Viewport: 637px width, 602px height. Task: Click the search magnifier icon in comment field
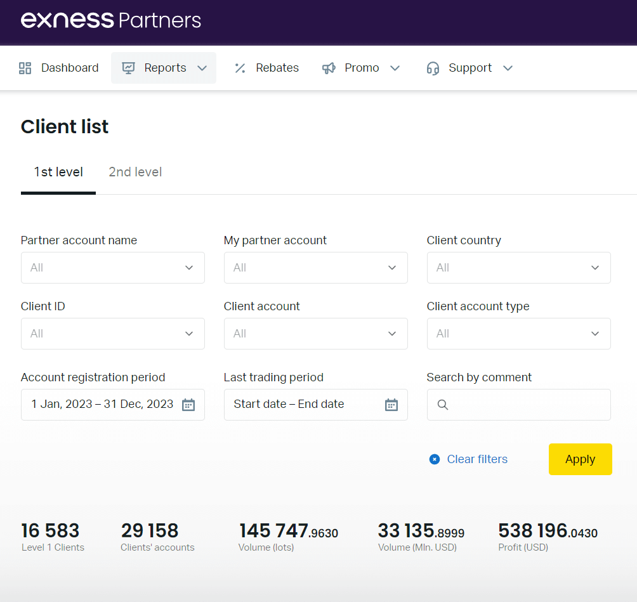(x=443, y=405)
